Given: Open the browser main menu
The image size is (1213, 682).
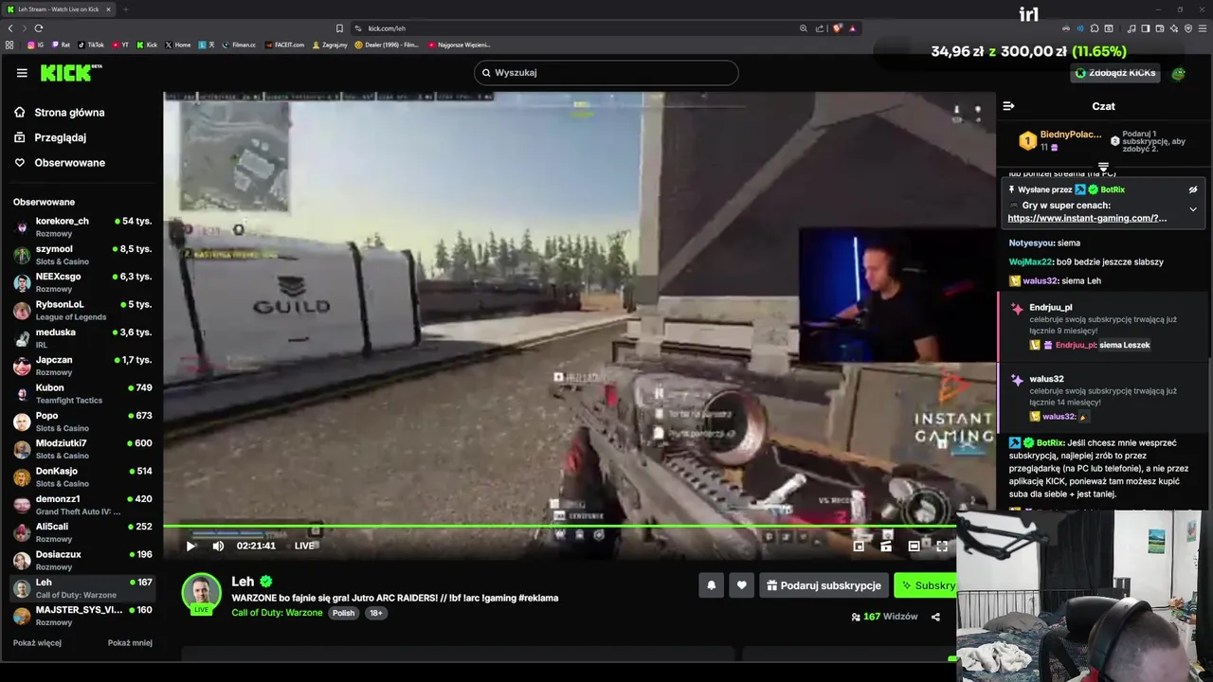Looking at the screenshot, I should click(1203, 28).
